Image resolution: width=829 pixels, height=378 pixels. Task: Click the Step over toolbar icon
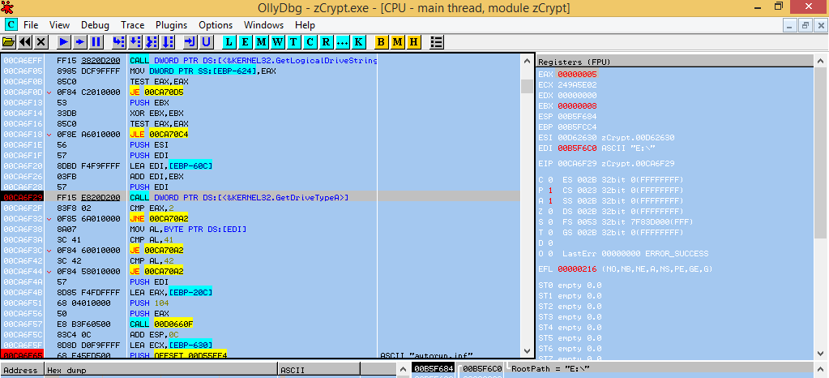pos(135,41)
